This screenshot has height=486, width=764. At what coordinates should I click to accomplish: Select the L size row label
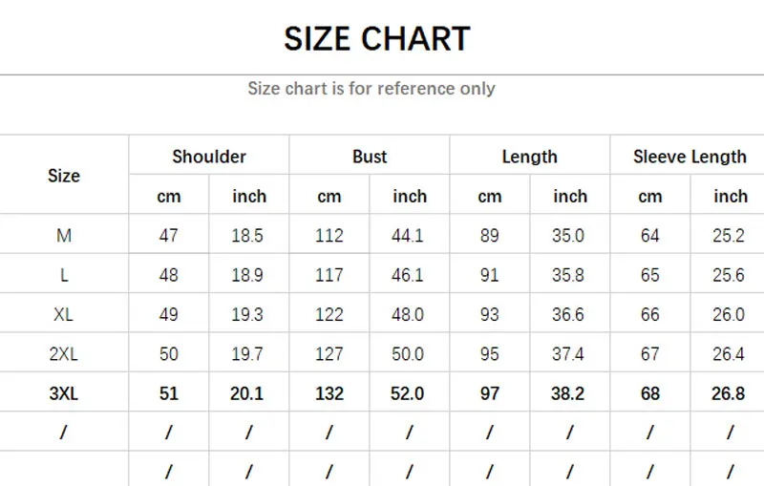[64, 275]
